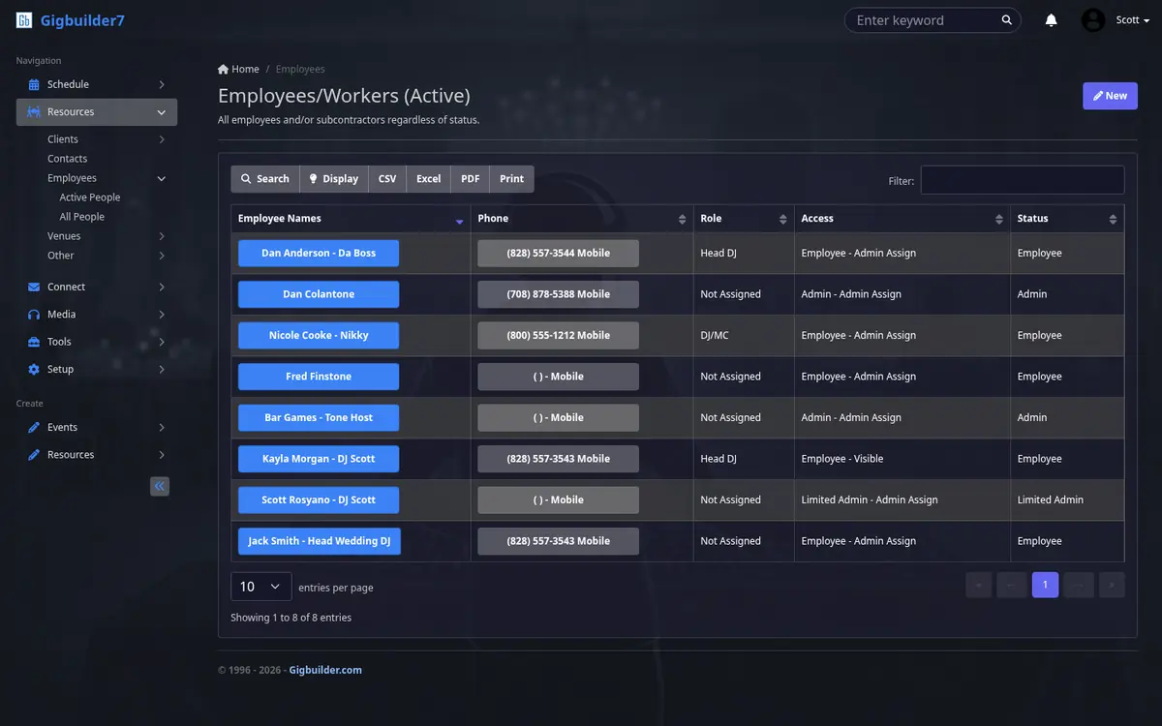The image size is (1162, 726).
Task: Sort by Phone column arrows
Action: [x=683, y=219]
